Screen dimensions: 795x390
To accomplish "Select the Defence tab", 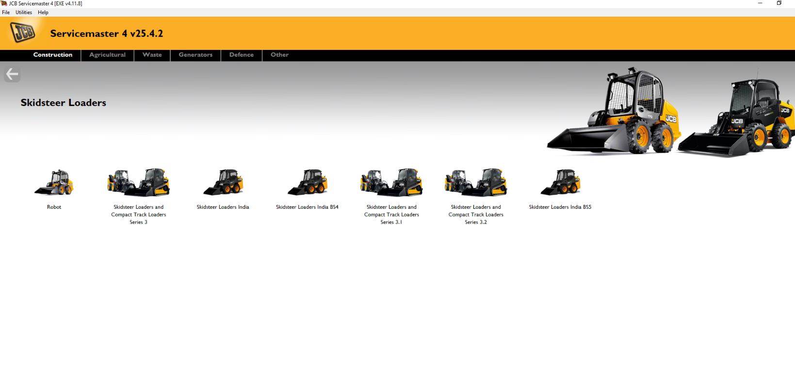I will coord(242,55).
